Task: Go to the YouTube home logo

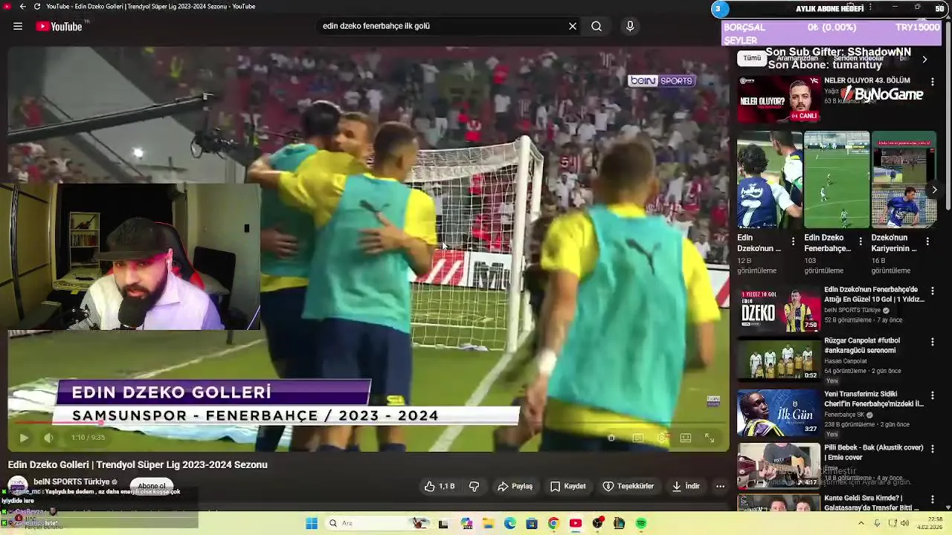Action: pyautogui.click(x=59, y=26)
